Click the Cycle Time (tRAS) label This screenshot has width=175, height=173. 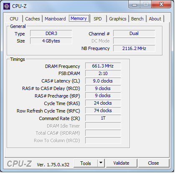[x=62, y=103]
